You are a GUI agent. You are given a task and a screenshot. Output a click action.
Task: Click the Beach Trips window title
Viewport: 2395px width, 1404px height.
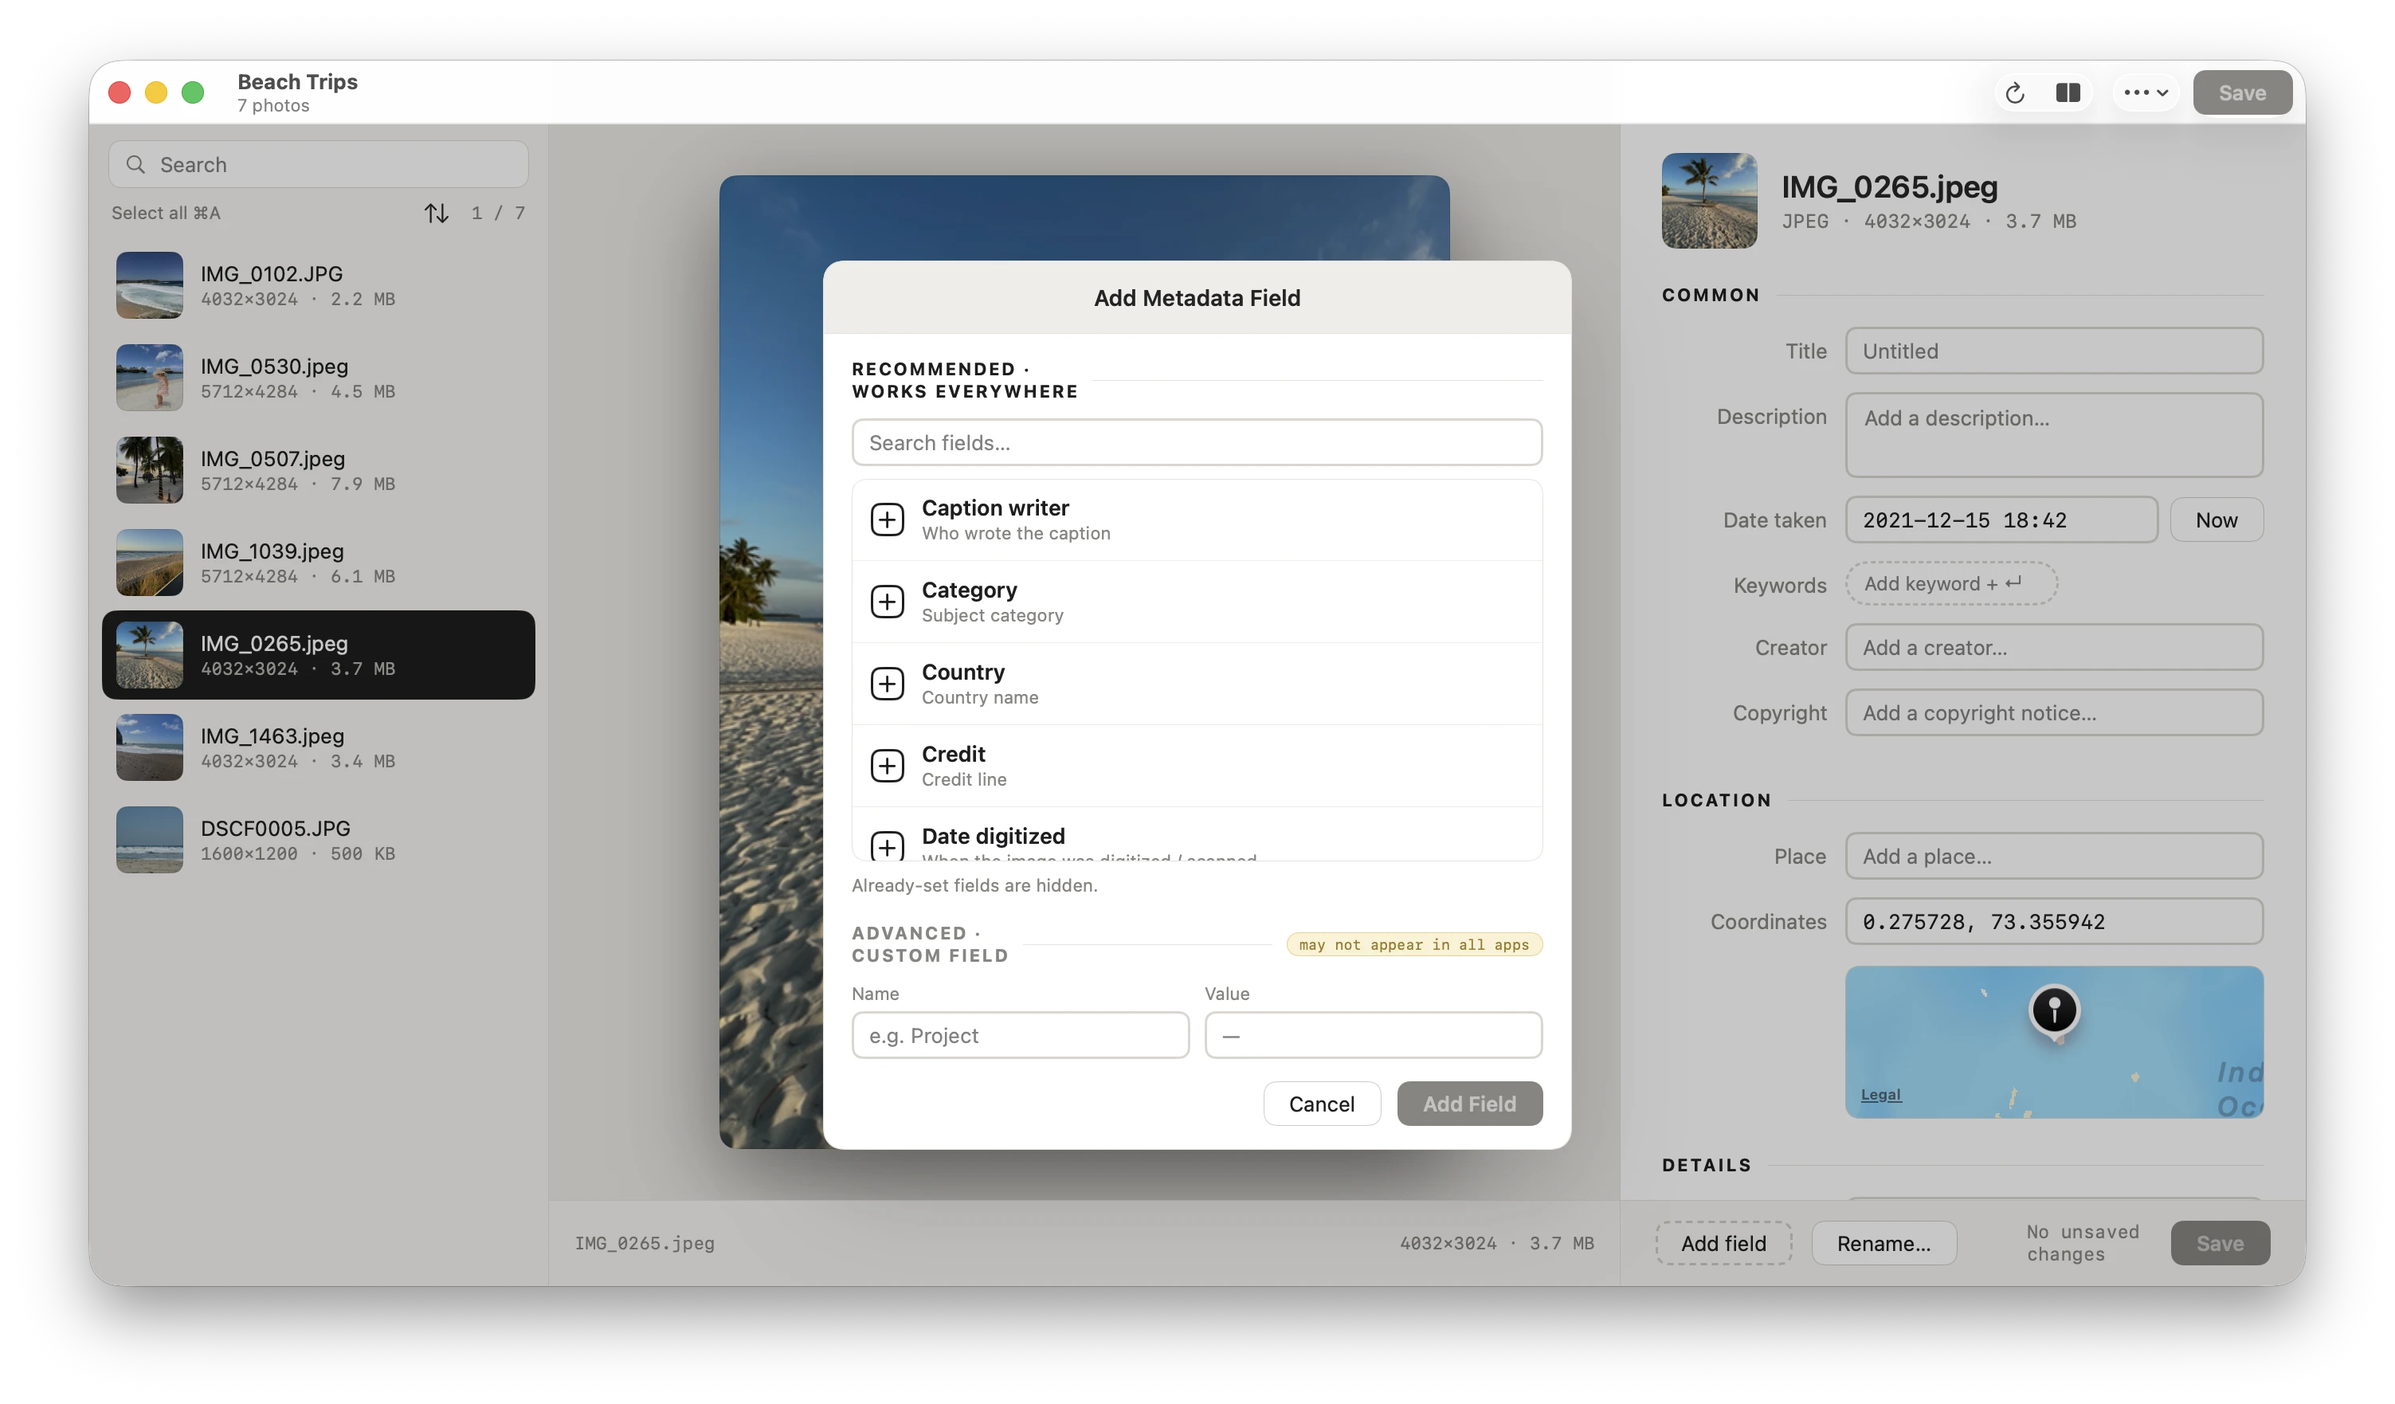[297, 82]
